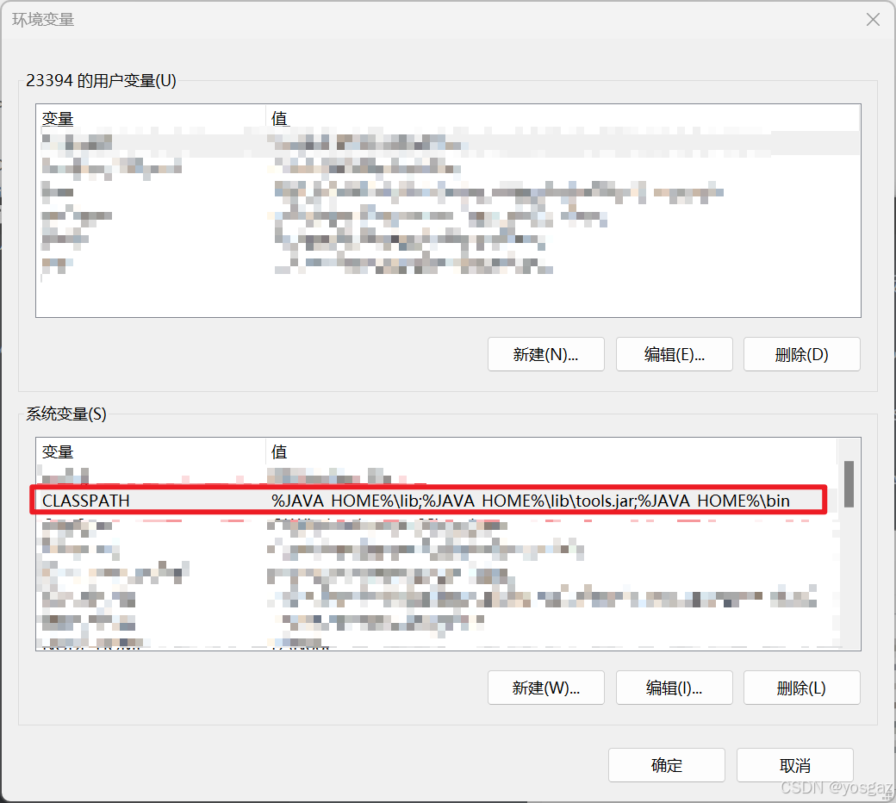Close the 环境变量 dialog
Screen dimensions: 896x803
[x=873, y=20]
